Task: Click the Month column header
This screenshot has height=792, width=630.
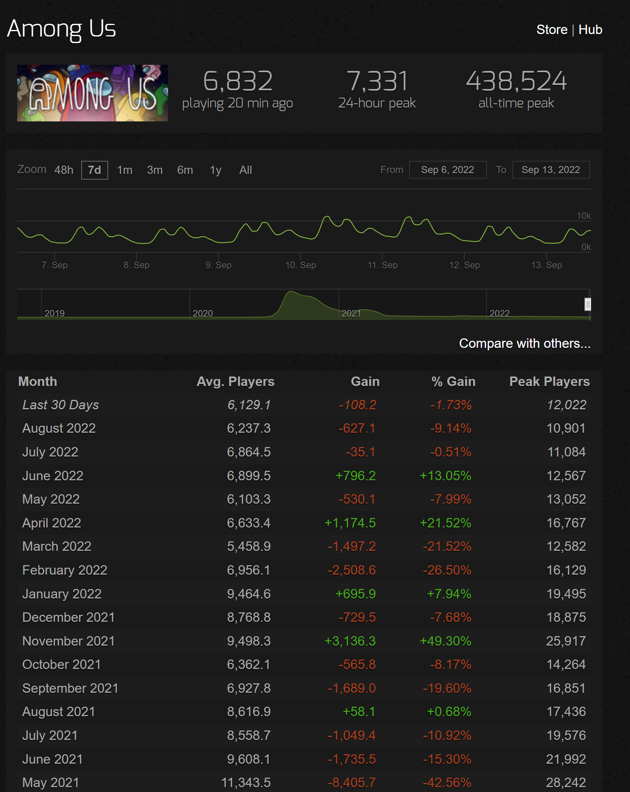Action: pyautogui.click(x=38, y=381)
